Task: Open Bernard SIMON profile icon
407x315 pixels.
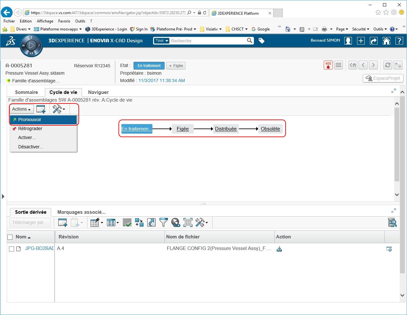Action: [x=348, y=41]
